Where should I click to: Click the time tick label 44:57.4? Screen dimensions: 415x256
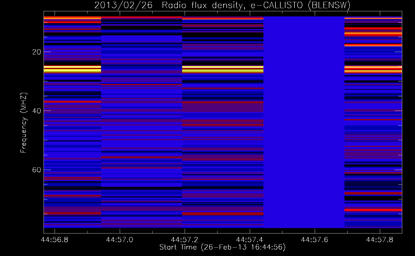250,240
